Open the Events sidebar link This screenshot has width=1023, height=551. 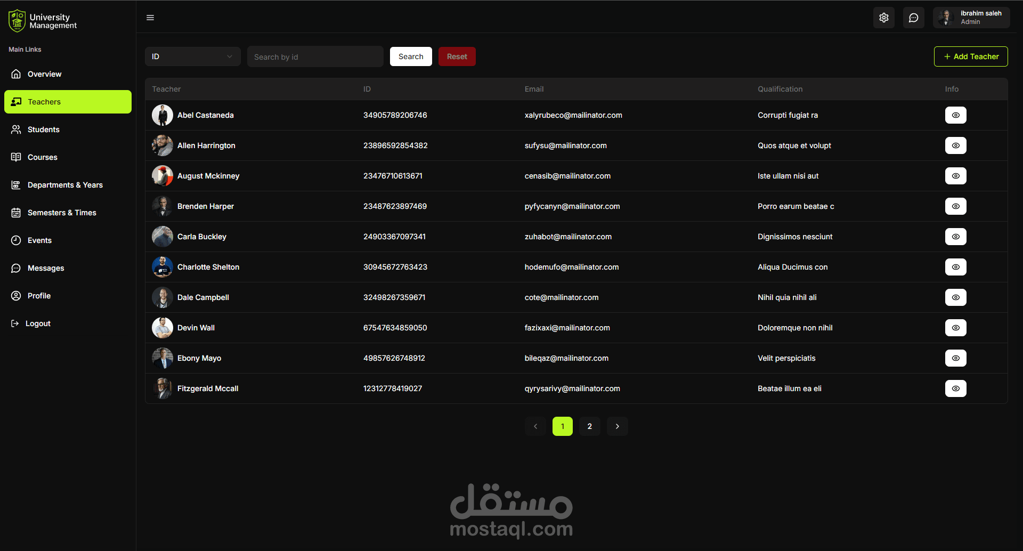(x=68, y=240)
